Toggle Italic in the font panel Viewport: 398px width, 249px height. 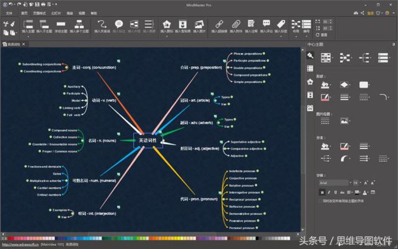point(329,192)
